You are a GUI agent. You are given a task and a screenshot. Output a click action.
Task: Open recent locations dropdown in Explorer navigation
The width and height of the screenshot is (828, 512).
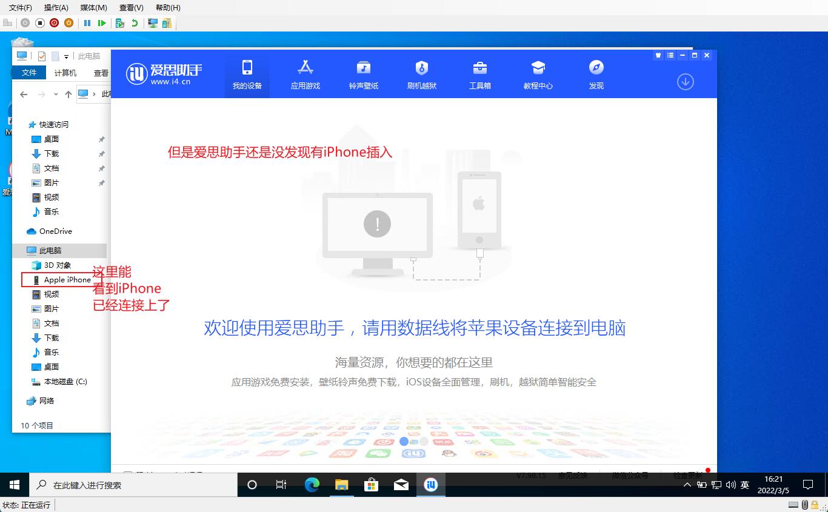[56, 95]
